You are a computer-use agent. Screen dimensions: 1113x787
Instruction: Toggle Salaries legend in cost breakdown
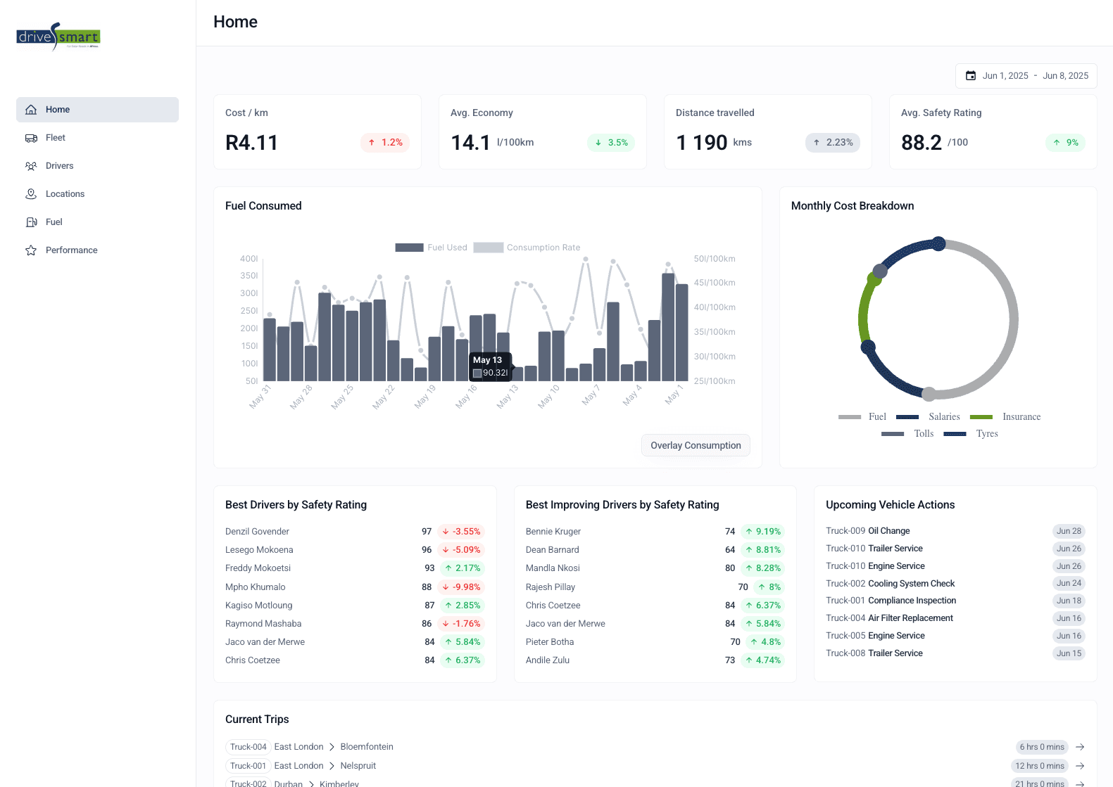(907, 417)
